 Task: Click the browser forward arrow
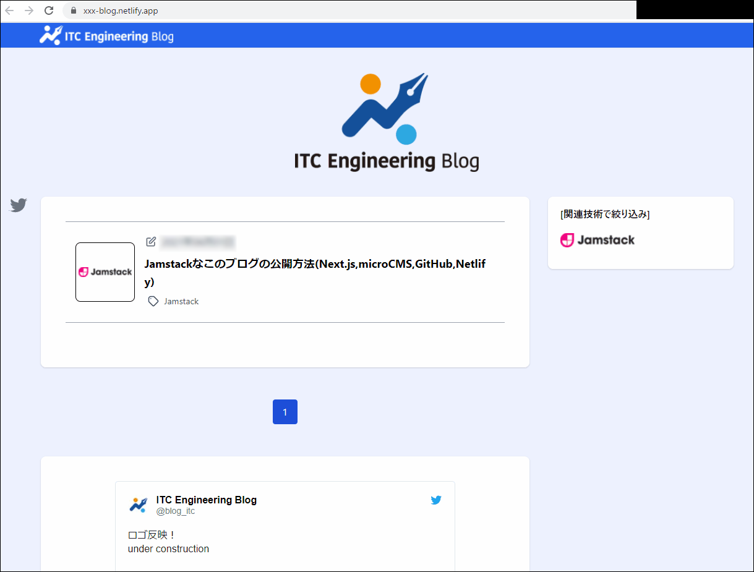[x=28, y=11]
